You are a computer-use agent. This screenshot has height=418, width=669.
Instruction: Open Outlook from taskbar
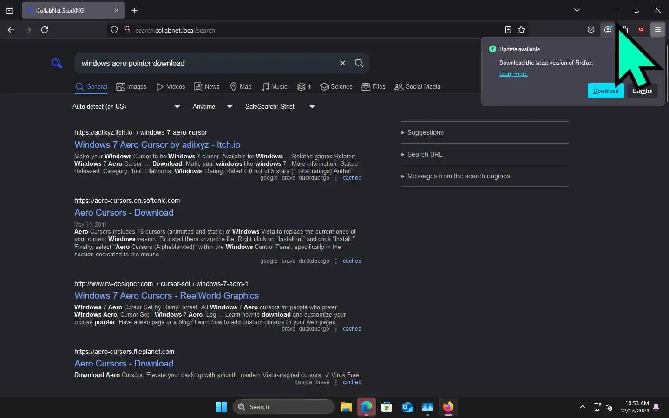pyautogui.click(x=407, y=407)
